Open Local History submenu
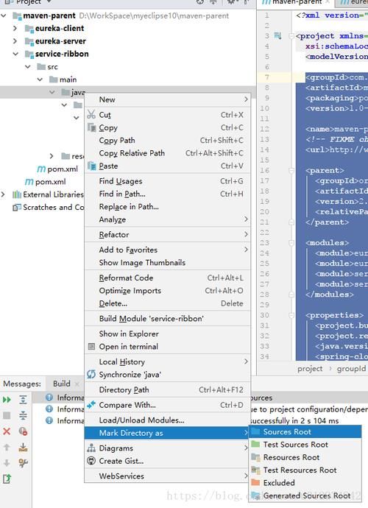 pyautogui.click(x=168, y=361)
